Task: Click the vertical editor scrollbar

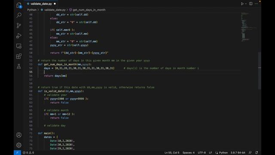Action: [x=260, y=70]
